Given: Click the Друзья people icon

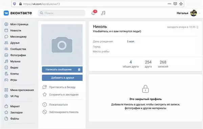Looking at the screenshot, I should [6, 43].
